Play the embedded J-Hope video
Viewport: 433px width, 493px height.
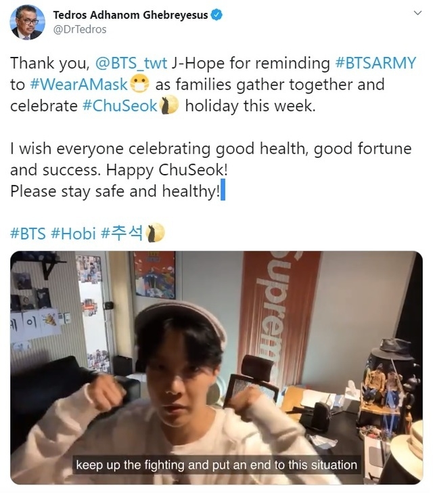[x=216, y=368]
